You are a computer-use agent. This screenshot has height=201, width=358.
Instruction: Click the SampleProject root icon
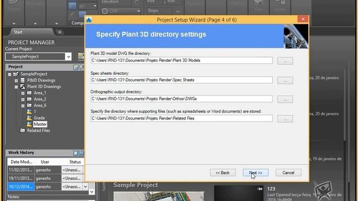point(16,74)
